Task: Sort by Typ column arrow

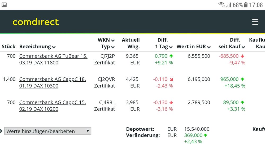Action: (113, 47)
